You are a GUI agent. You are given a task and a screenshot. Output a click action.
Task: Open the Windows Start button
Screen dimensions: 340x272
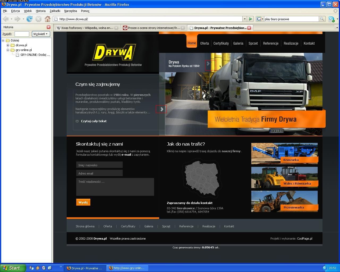point(13,268)
